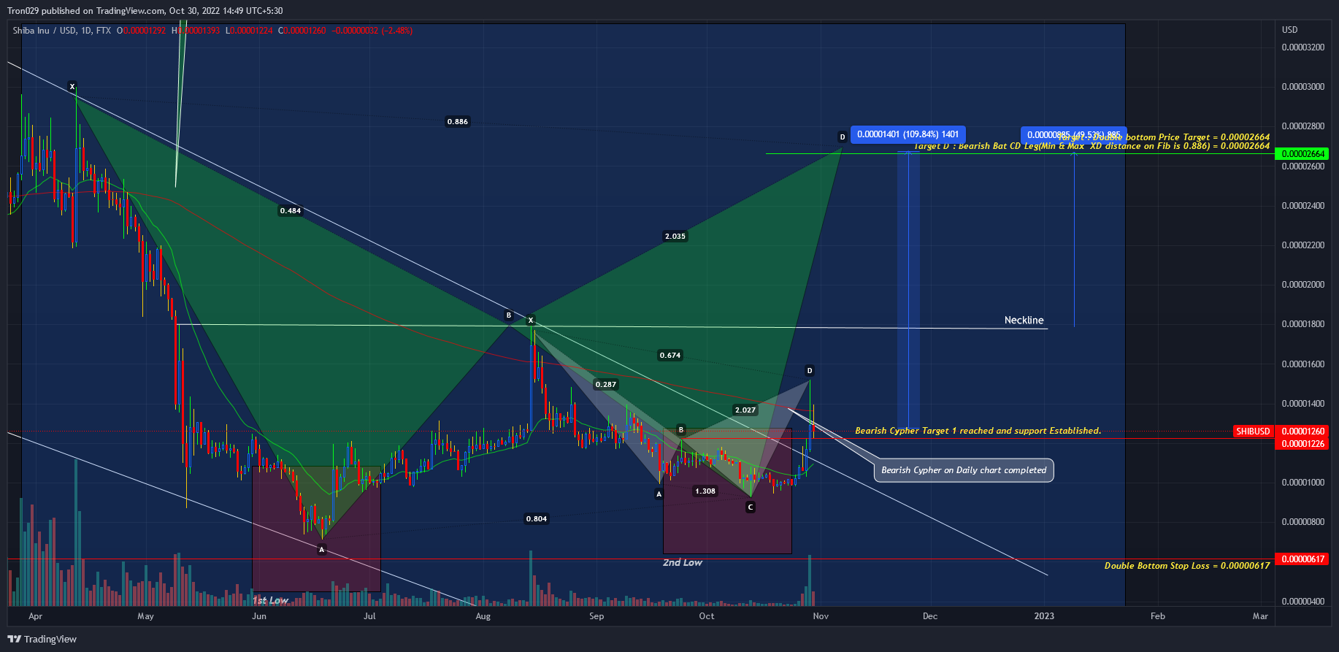Click the Mar label on time axis
This screenshot has height=652, width=1339.
(x=1260, y=616)
